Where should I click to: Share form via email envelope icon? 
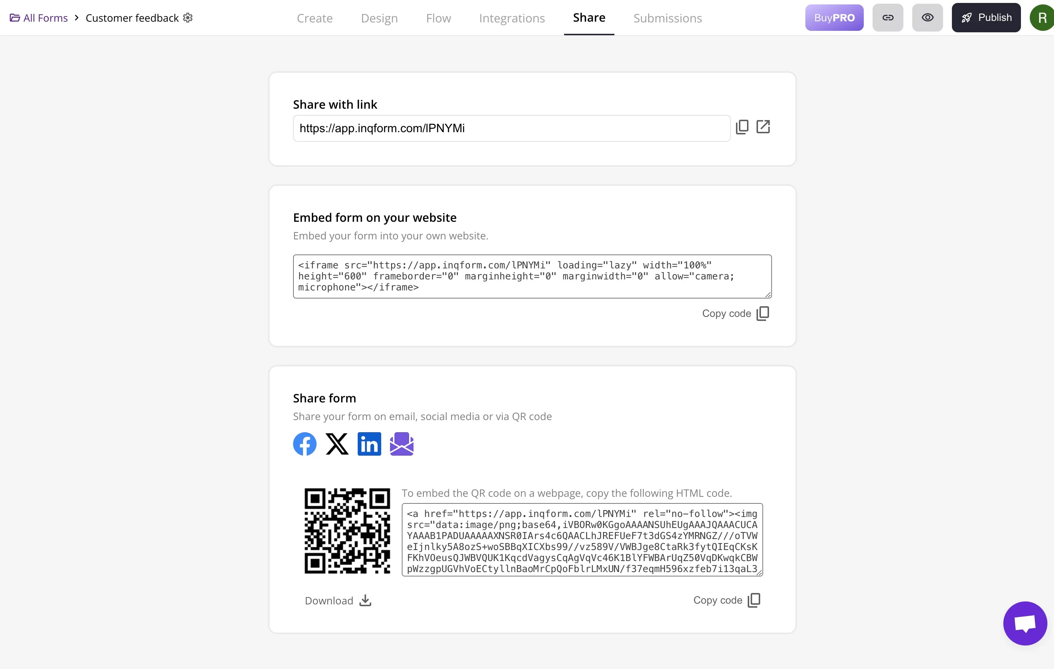point(402,444)
